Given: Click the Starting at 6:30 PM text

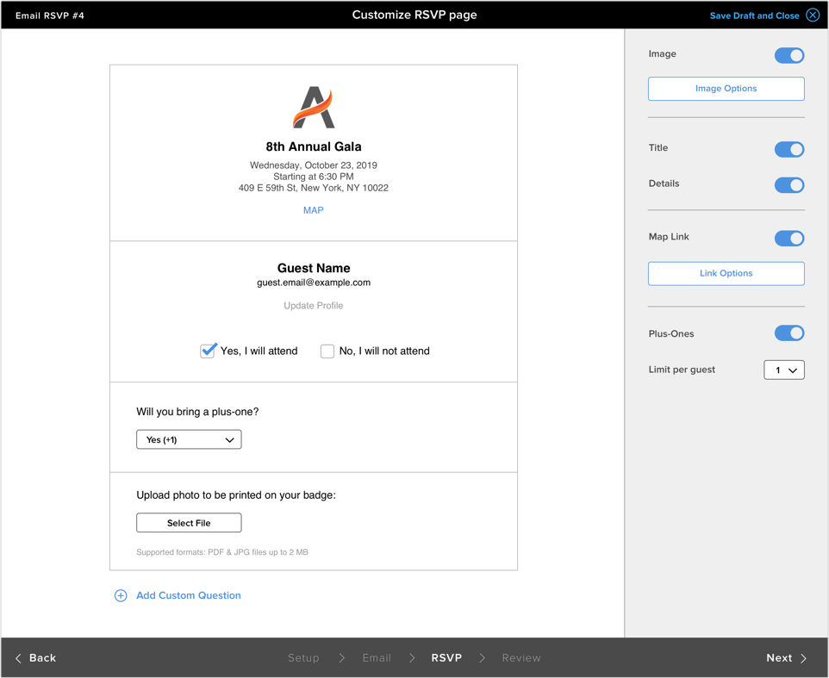Looking at the screenshot, I should coord(314,177).
